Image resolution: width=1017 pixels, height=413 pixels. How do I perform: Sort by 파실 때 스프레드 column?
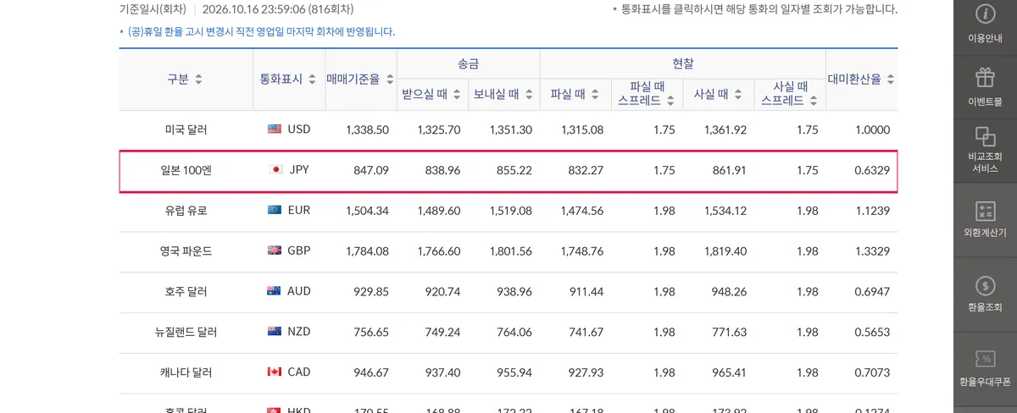click(x=670, y=100)
